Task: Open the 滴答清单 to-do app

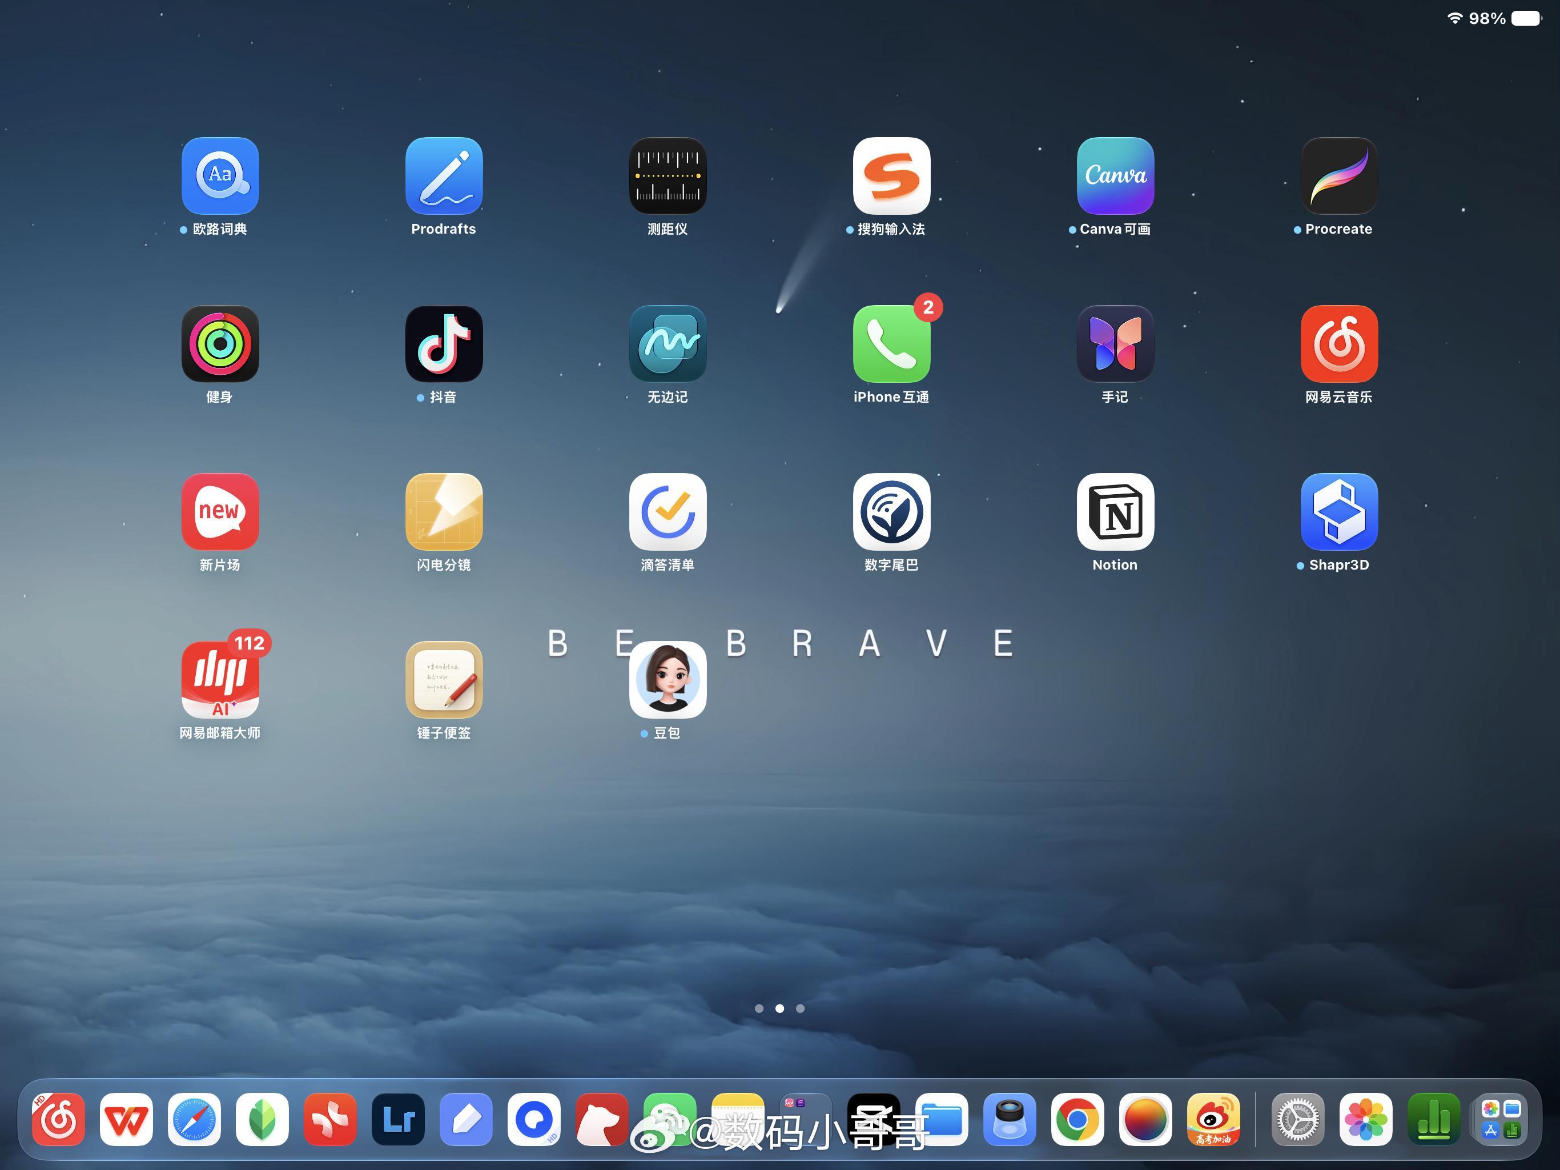Action: point(668,512)
